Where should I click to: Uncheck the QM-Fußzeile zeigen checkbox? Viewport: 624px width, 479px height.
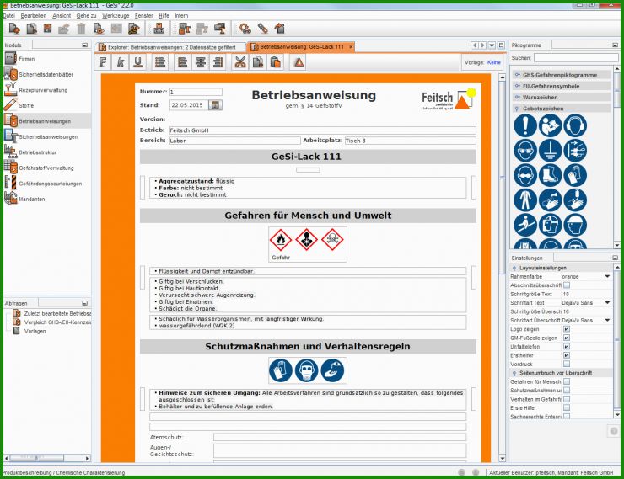point(567,338)
